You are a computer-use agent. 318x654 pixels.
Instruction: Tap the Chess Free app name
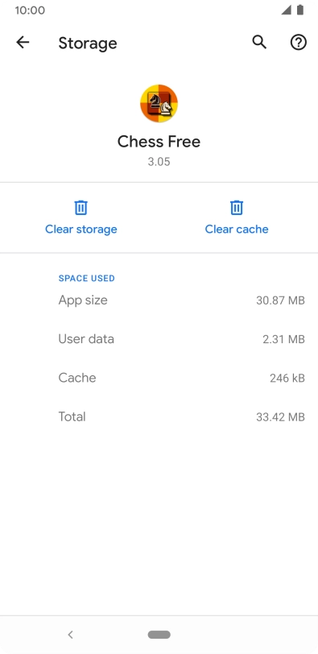pos(159,142)
